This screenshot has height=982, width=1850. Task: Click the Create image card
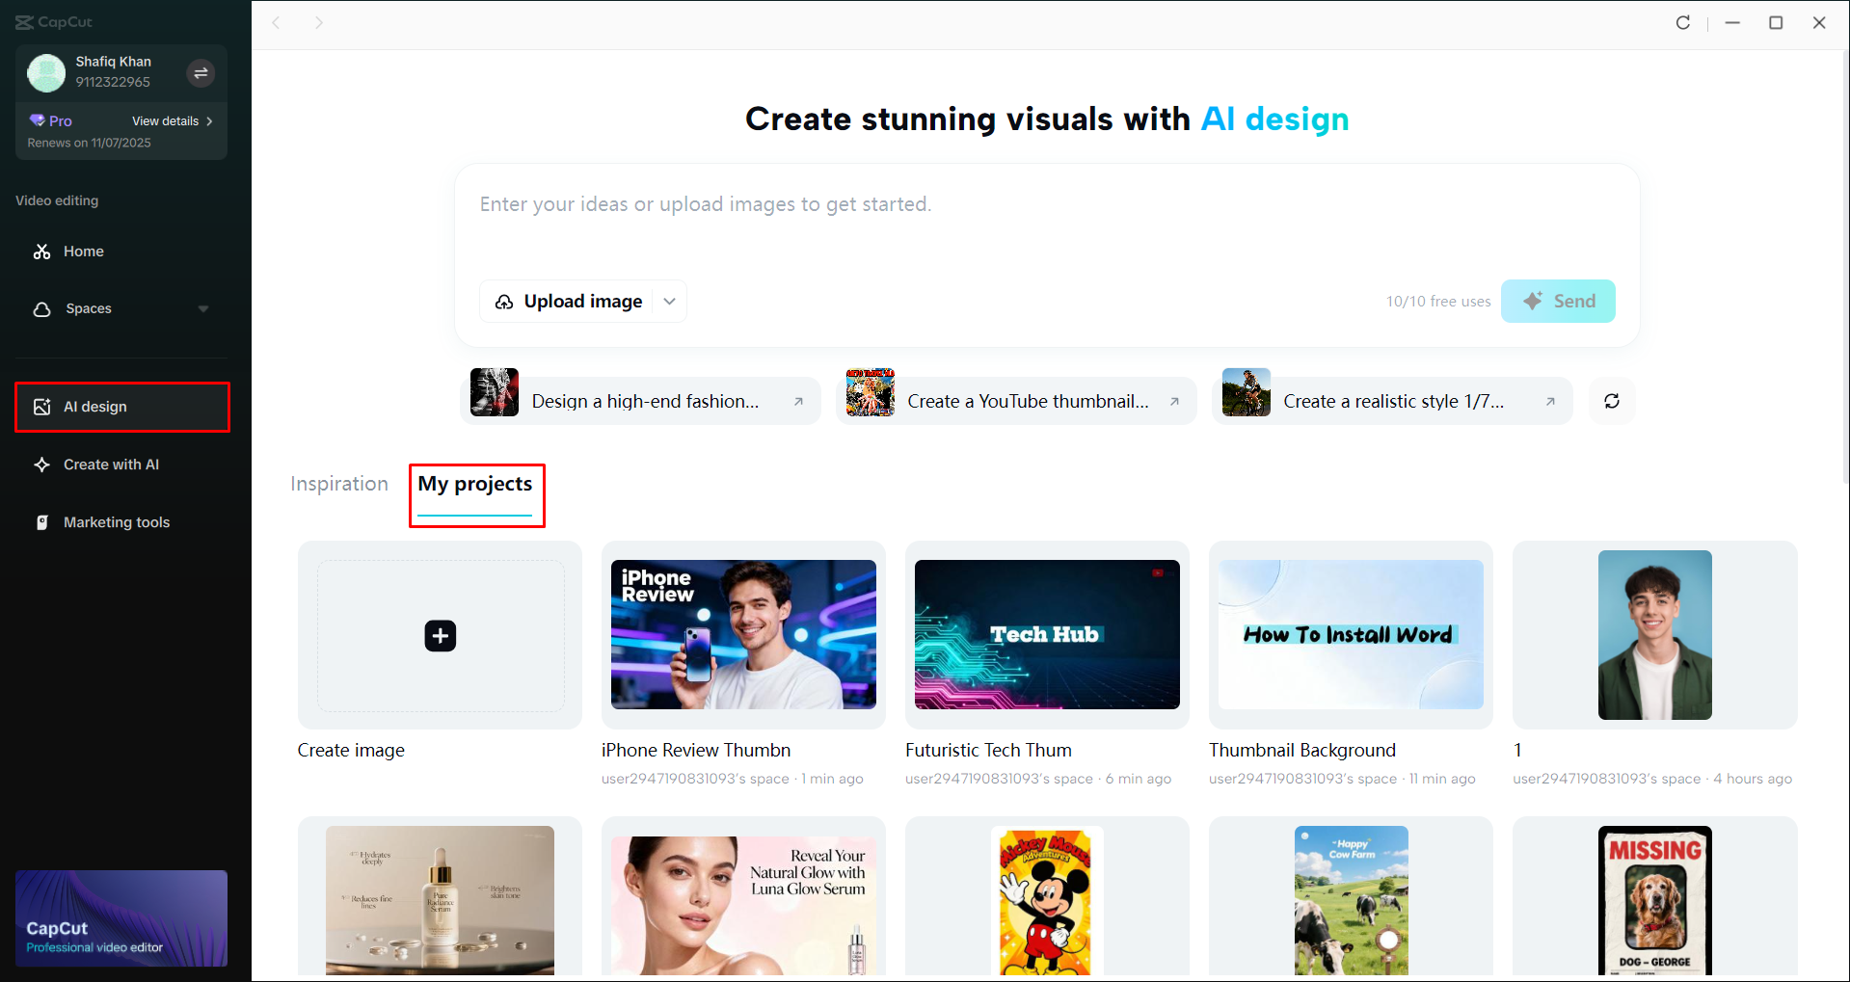click(440, 635)
